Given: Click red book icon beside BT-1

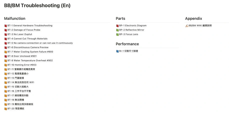Looking at the screenshot, I should (x=6, y=26).
